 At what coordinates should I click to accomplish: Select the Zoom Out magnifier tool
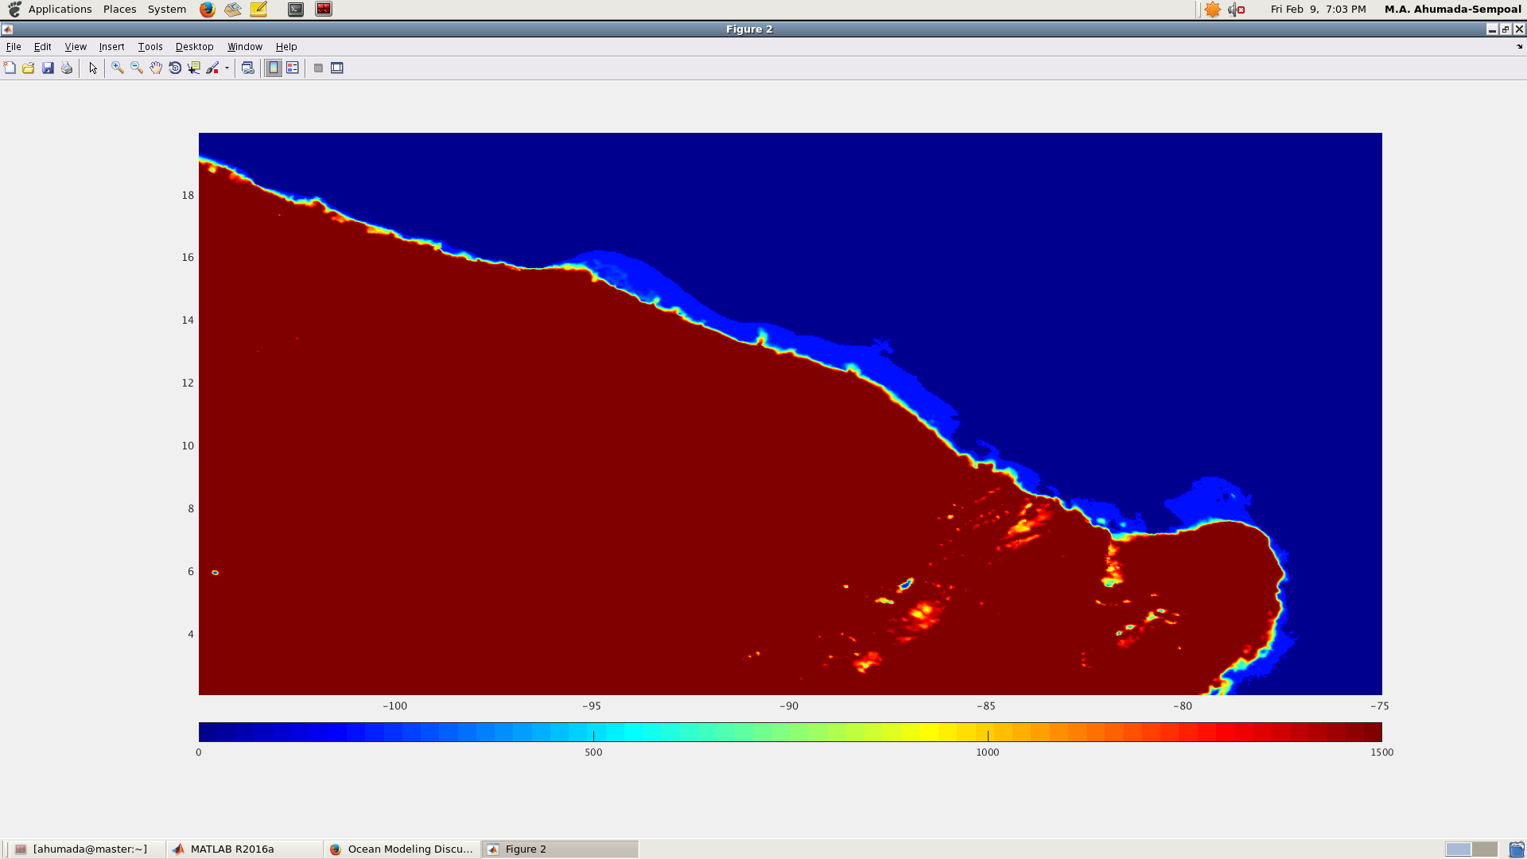(x=137, y=68)
